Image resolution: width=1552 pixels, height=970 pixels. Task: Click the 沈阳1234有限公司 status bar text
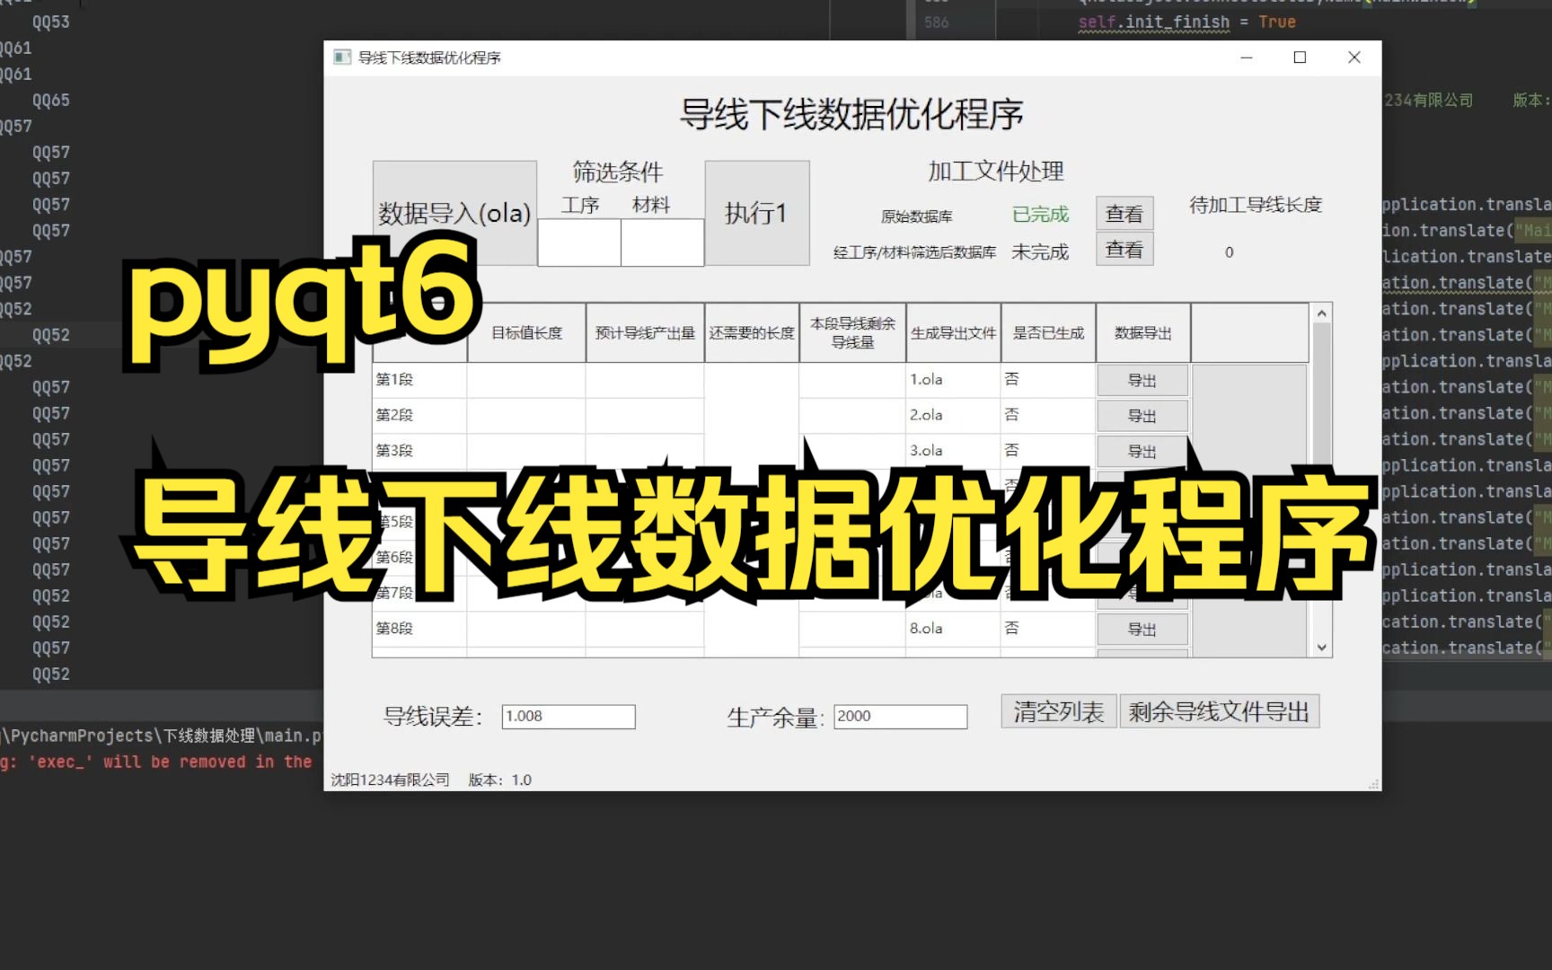tap(390, 780)
